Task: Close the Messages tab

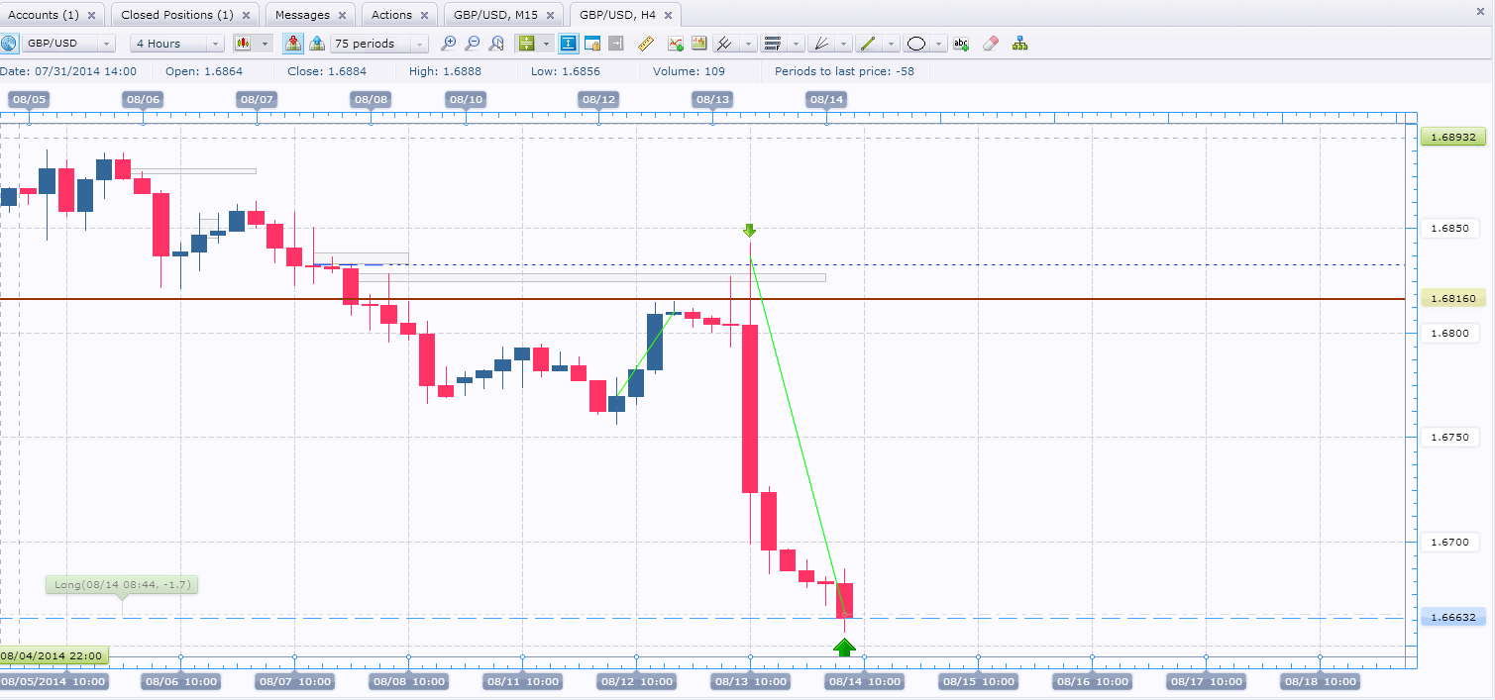Action: (344, 16)
